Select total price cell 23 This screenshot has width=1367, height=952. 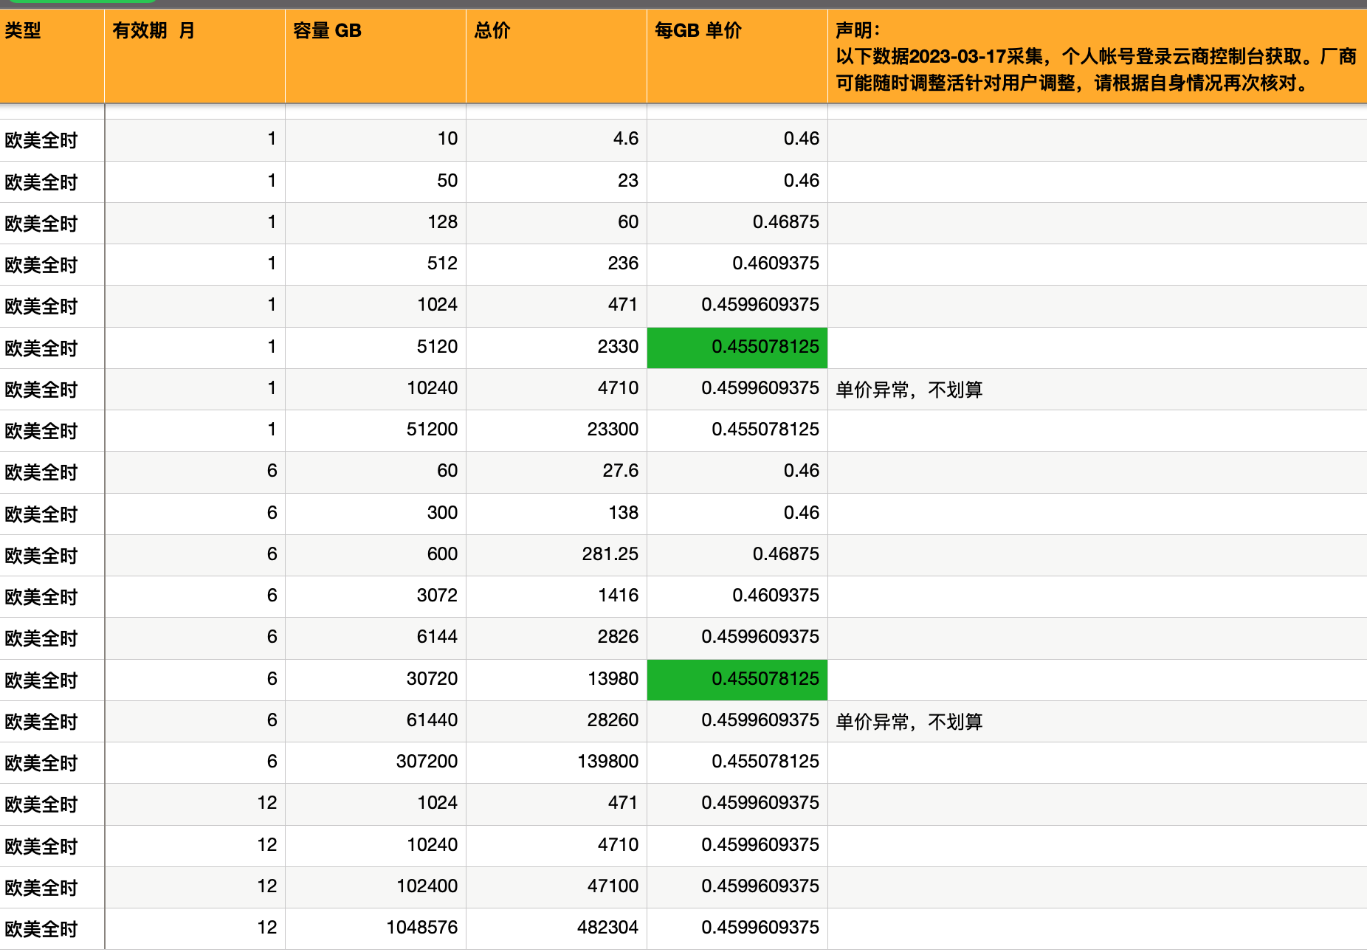point(557,182)
